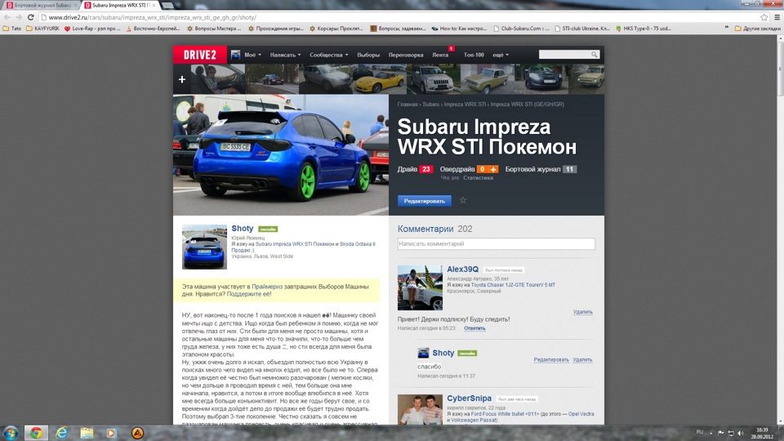Expand the ещё dropdown menu
Image resolution: width=784 pixels, height=441 pixels.
point(501,55)
